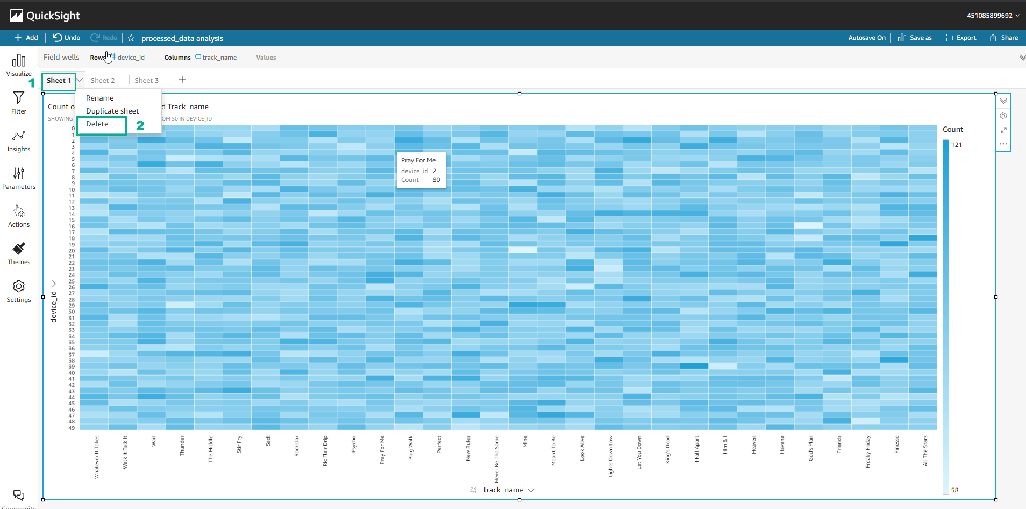Click the Count legend title

(x=953, y=129)
